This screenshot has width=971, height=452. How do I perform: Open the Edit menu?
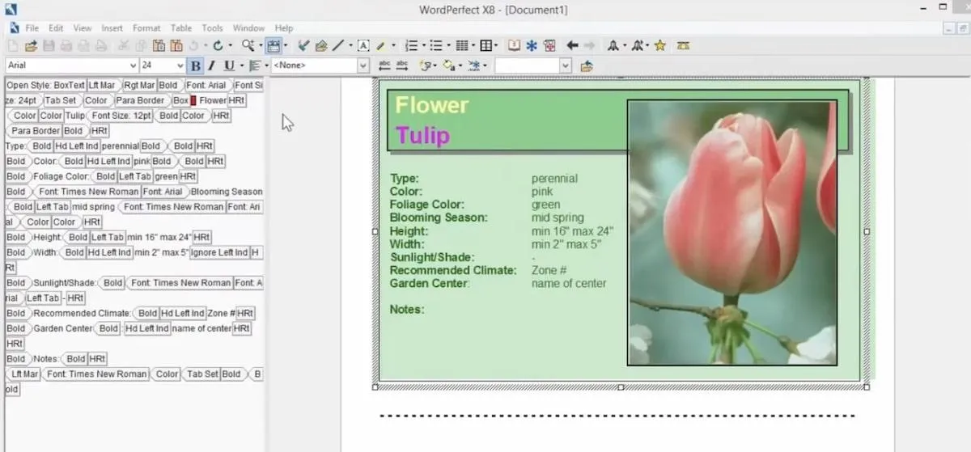56,28
